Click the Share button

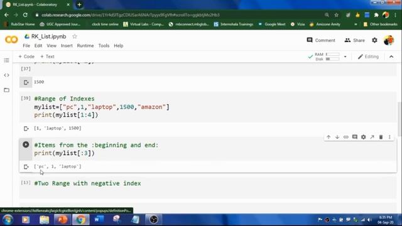354,40
